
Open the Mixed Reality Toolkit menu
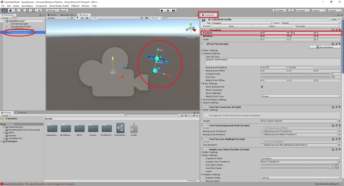(59, 6)
